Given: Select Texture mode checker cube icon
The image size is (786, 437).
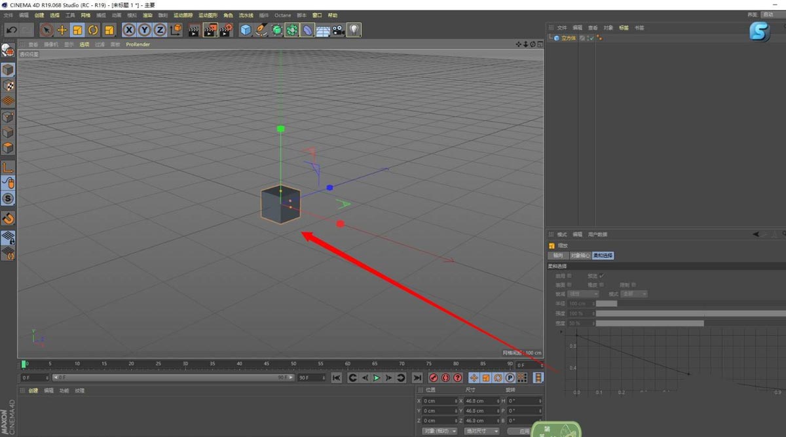Looking at the screenshot, I should [x=8, y=86].
